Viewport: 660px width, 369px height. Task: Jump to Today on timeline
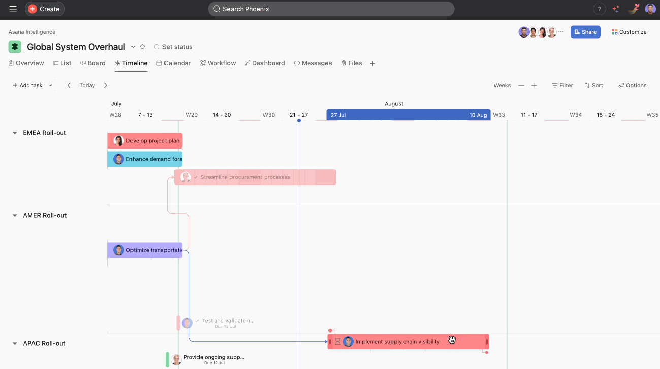pyautogui.click(x=87, y=86)
